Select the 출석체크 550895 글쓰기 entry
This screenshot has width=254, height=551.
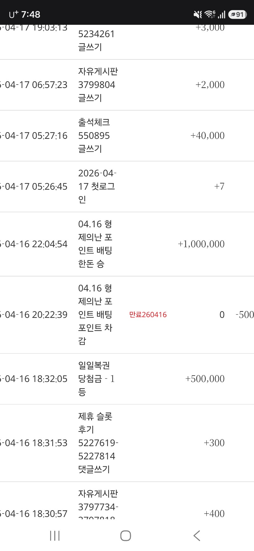click(x=94, y=136)
